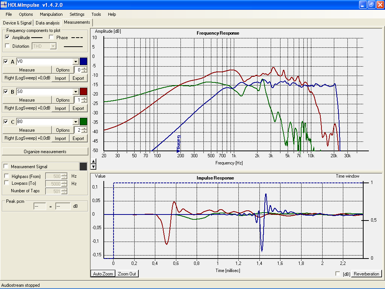Open the B0 measurement name dropdown
Viewport: 385px width, 289px height.
pos(76,122)
